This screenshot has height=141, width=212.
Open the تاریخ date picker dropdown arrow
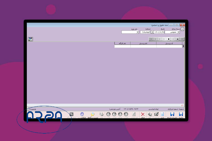coord(153,32)
